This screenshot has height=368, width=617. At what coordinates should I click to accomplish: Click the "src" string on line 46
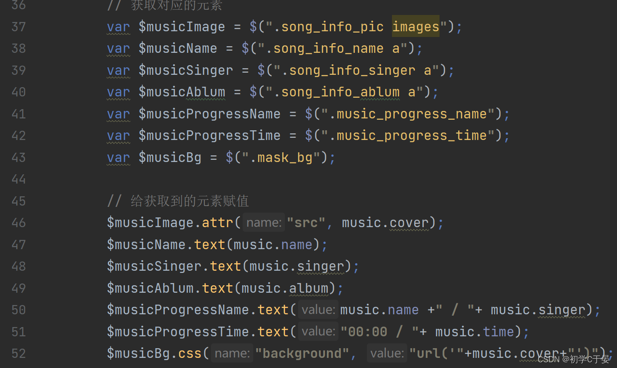coord(306,223)
